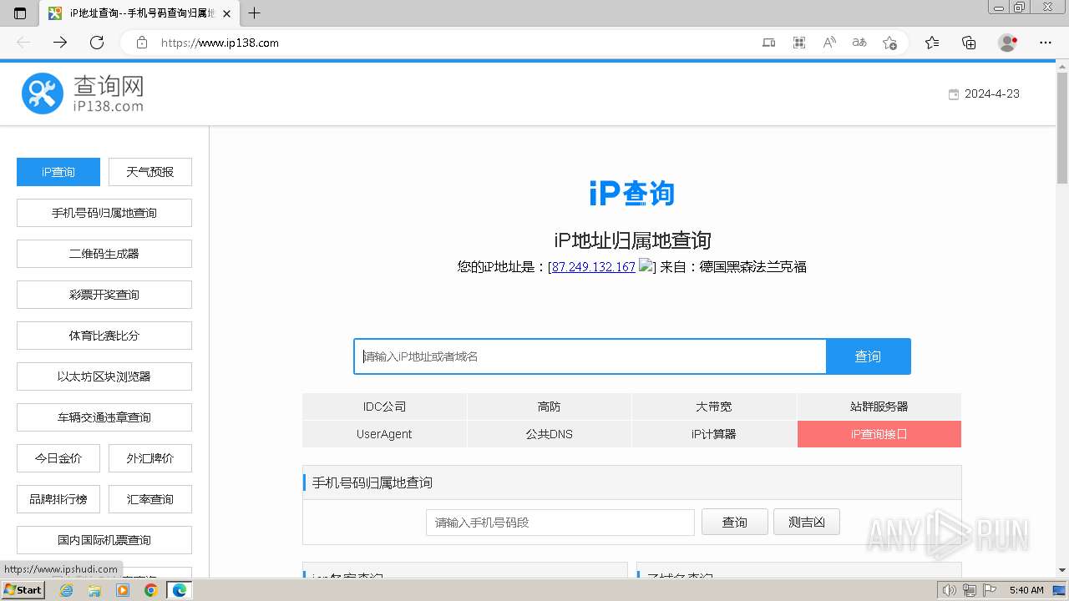Select Edge in the taskbar
This screenshot has height=601, width=1069.
[x=180, y=590]
